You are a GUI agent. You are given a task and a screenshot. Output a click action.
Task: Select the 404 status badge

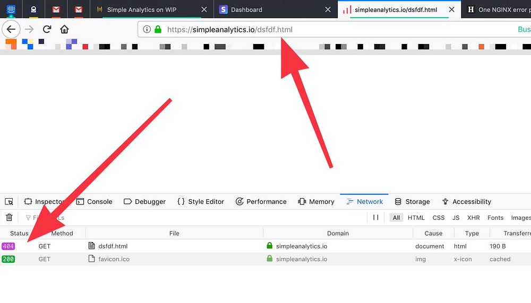8,246
